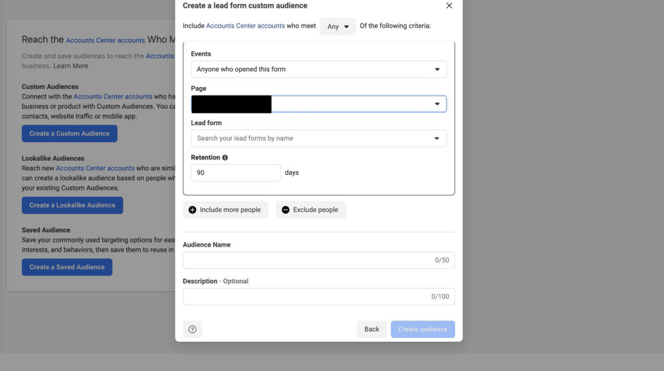Click the Retention info icon

click(x=225, y=158)
